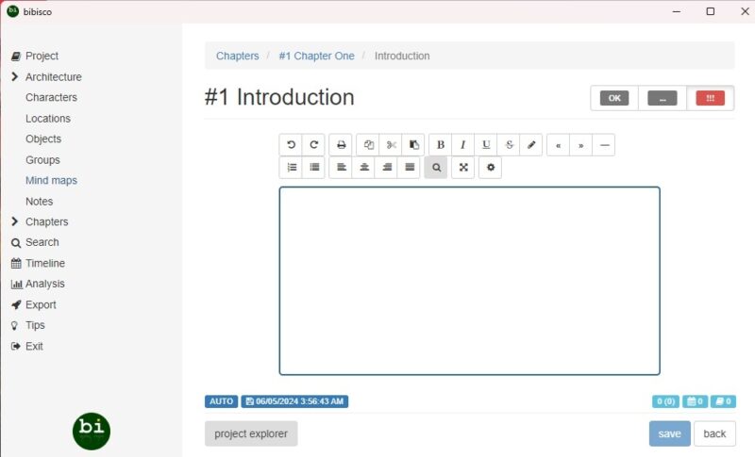This screenshot has width=755, height=457.
Task: Open Notes in the sidebar
Action: coord(39,202)
